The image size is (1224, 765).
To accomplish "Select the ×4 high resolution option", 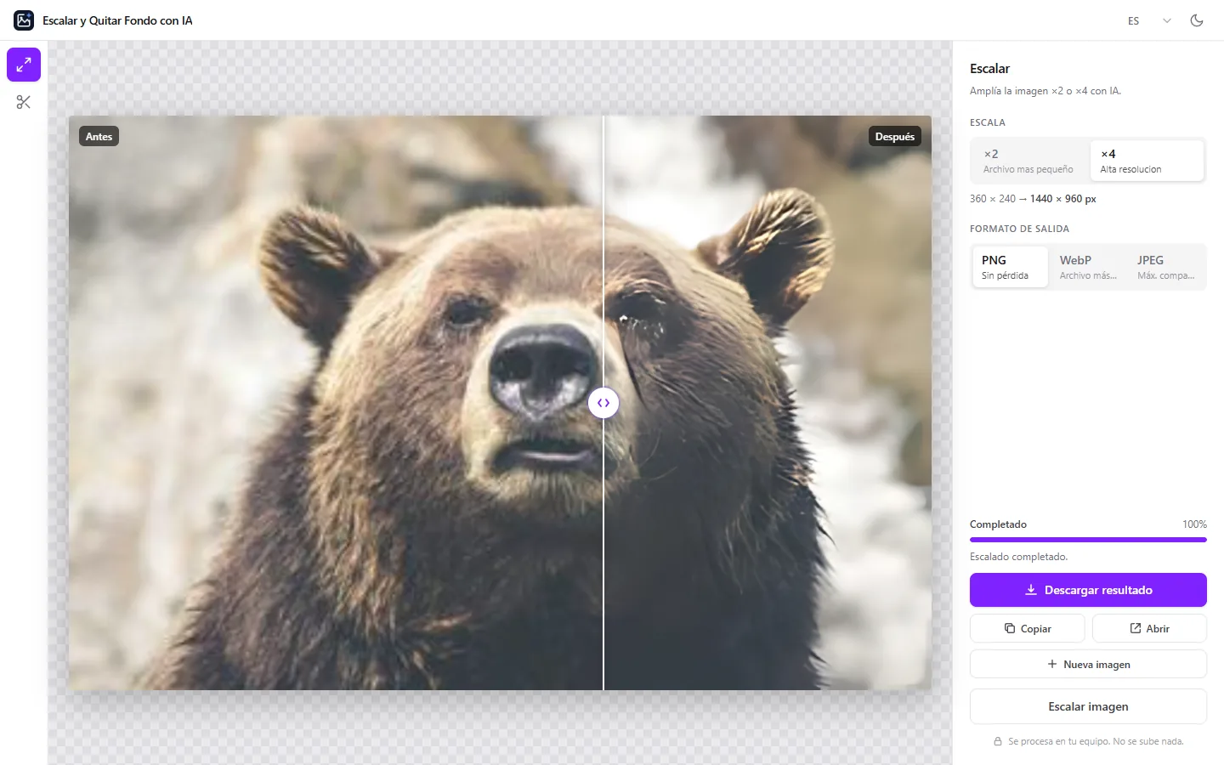I will [1147, 161].
